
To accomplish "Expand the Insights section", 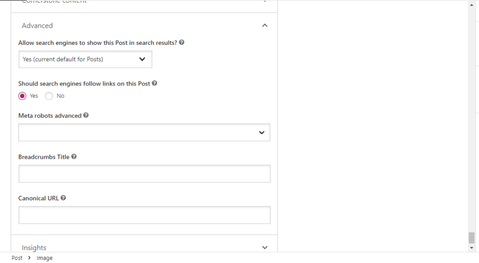I will [x=265, y=248].
